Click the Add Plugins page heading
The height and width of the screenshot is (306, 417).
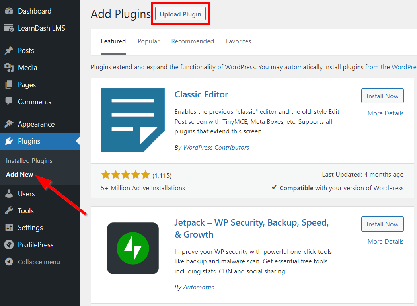click(121, 14)
